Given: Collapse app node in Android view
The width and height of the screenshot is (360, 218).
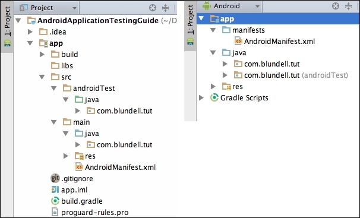Looking at the screenshot, I should tap(201, 18).
